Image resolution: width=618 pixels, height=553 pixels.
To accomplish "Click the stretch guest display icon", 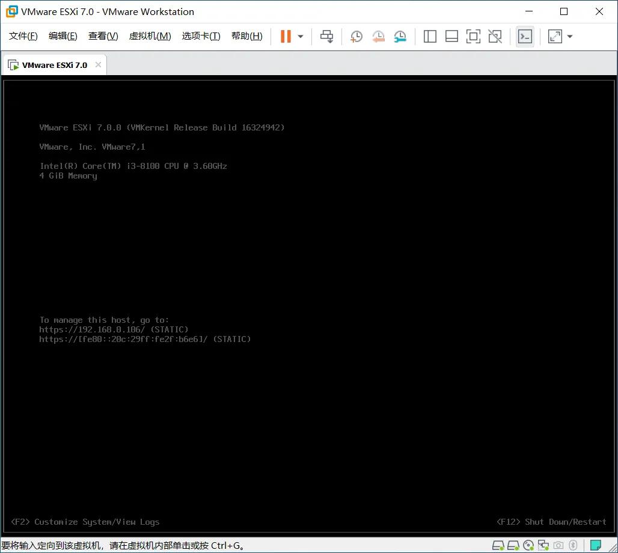I will (x=555, y=37).
